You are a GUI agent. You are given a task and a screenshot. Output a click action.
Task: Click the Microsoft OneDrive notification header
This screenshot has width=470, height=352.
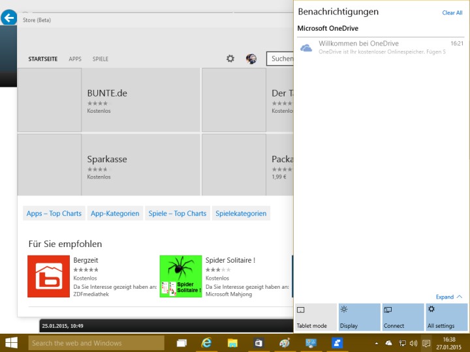pos(328,29)
